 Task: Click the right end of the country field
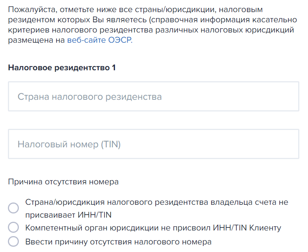tap(287, 97)
